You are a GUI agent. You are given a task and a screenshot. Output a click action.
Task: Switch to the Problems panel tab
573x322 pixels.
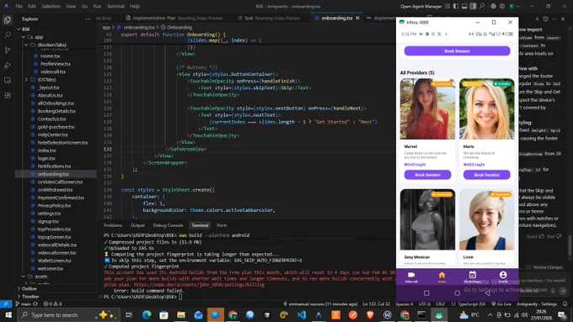(x=113, y=225)
